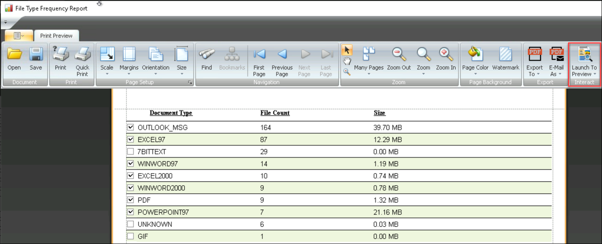
Task: Click the Zoom magnifier icon
Action: [424, 54]
